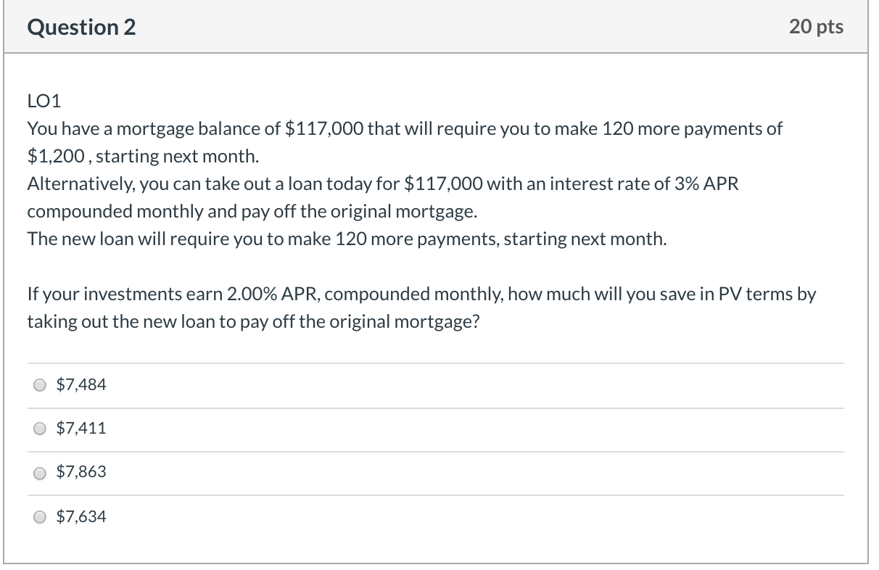The width and height of the screenshot is (879, 570).
Task: Select the $7,484 radio button
Action: click(x=40, y=385)
